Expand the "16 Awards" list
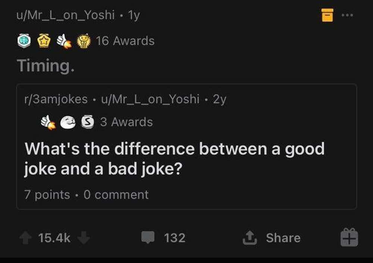Image resolution: width=373 pixels, height=263 pixels. click(x=125, y=41)
